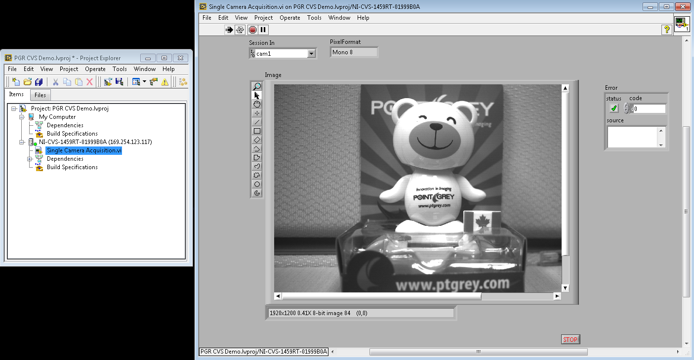Image resolution: width=694 pixels, height=360 pixels.
Task: Select the Point ROI tool
Action: click(x=257, y=113)
